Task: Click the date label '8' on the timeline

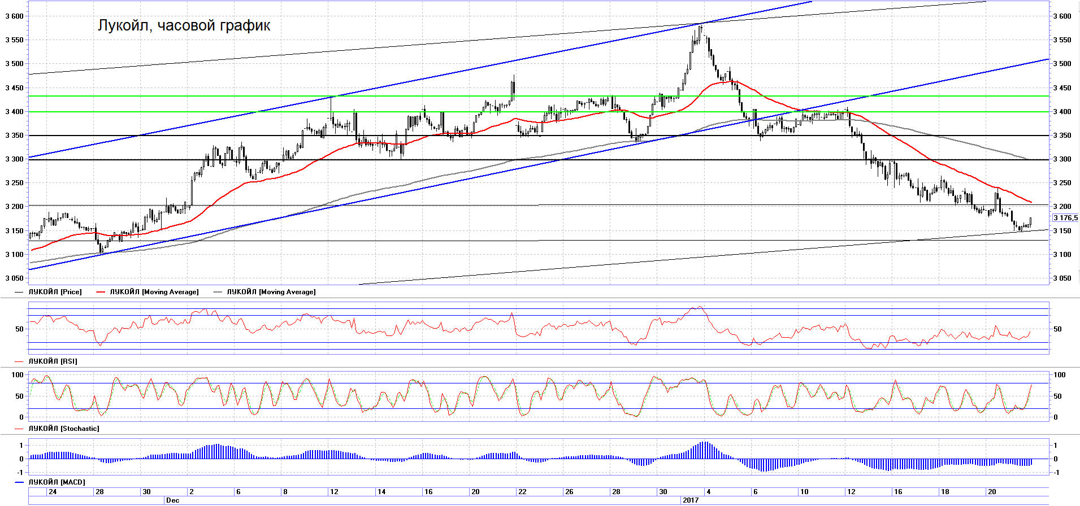Action: point(285,492)
